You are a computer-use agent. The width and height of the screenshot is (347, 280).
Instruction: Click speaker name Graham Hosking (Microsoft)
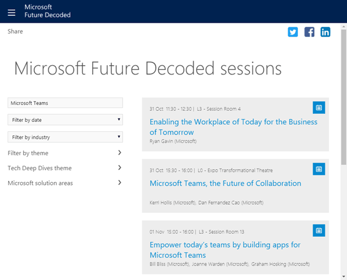tap(281, 264)
